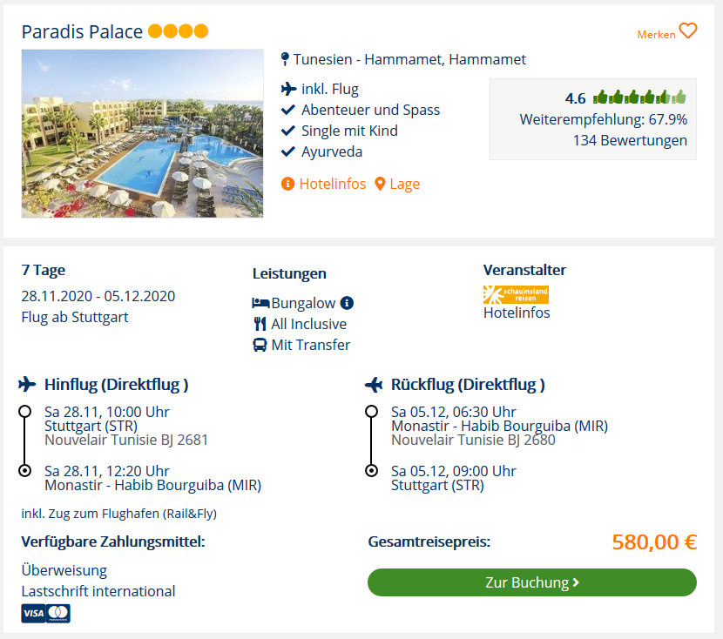
Task: Click the Paradis Palace hotel title
Action: pyautogui.click(x=82, y=32)
